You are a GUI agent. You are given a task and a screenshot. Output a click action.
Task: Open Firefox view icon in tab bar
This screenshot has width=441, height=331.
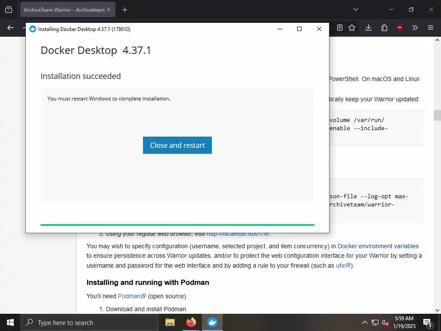[x=9, y=9]
